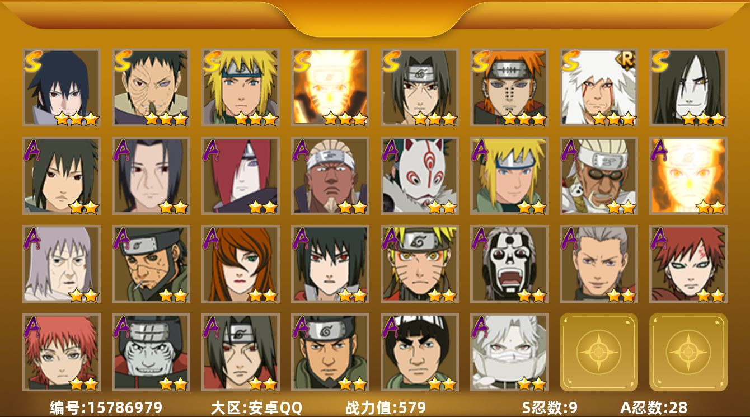
Task: Click the last empty golden compass slot
Action: pos(688,352)
